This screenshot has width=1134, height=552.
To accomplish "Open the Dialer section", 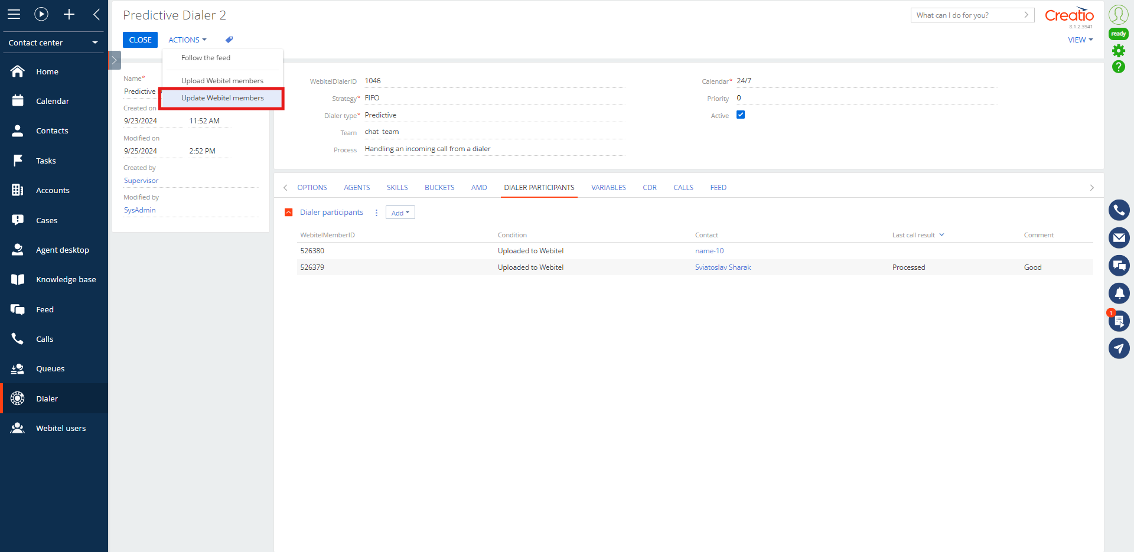I will pos(54,399).
